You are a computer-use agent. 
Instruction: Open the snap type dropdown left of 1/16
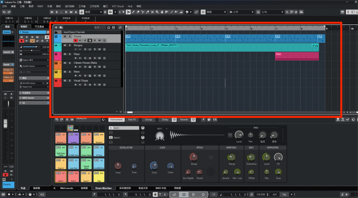[241, 12]
